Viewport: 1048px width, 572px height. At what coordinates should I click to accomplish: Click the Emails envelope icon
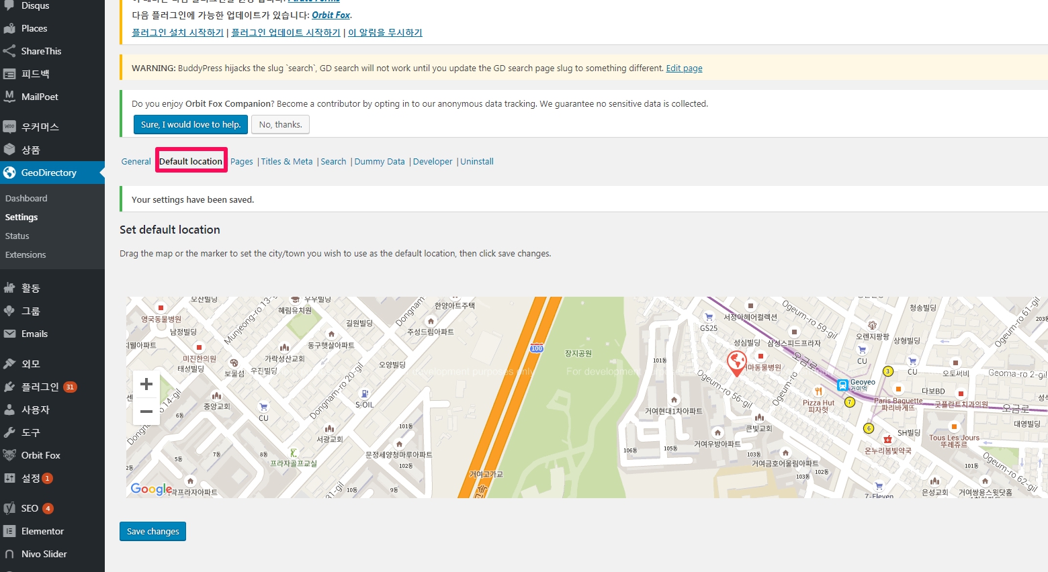pyautogui.click(x=9, y=334)
